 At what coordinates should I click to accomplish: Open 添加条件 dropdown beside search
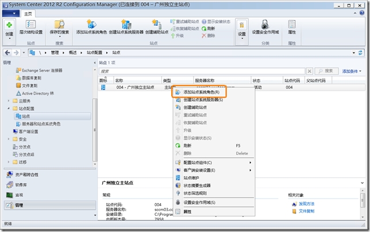352,71
